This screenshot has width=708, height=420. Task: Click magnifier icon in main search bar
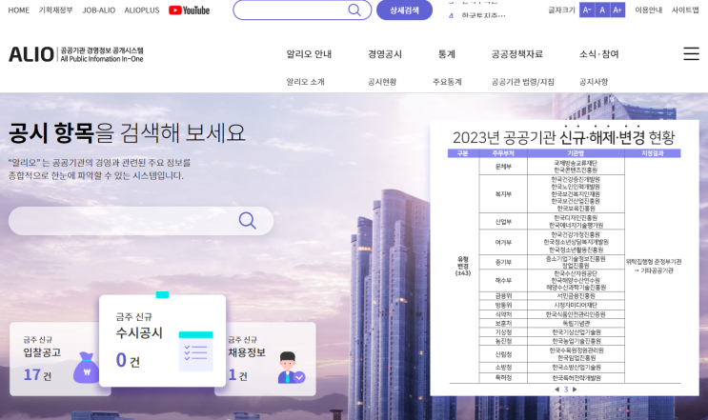248,221
